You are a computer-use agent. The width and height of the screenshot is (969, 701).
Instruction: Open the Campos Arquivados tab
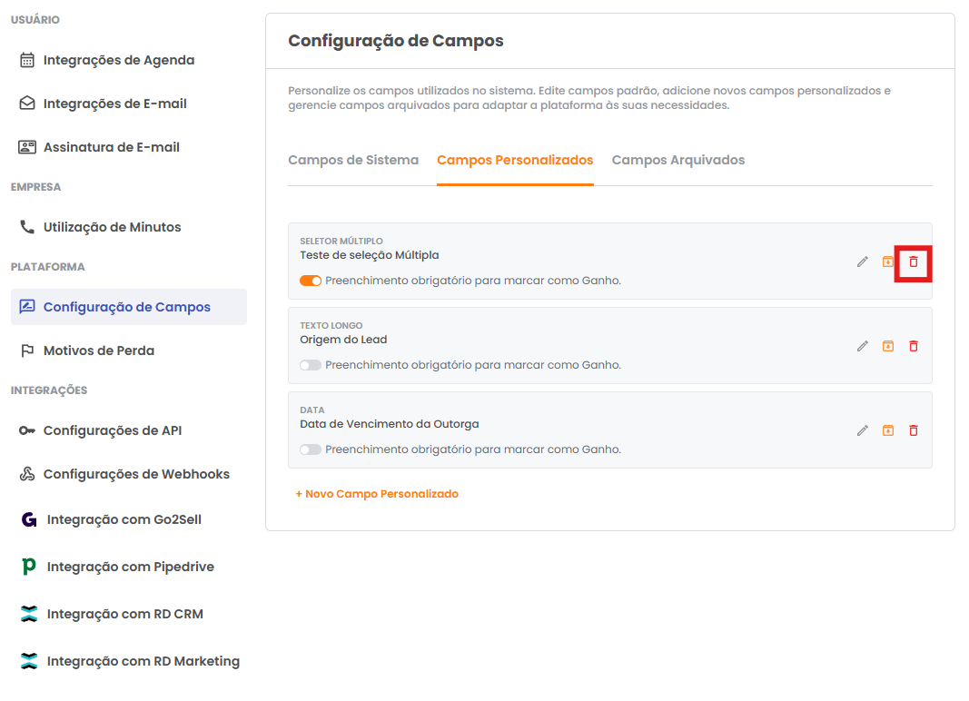click(677, 160)
